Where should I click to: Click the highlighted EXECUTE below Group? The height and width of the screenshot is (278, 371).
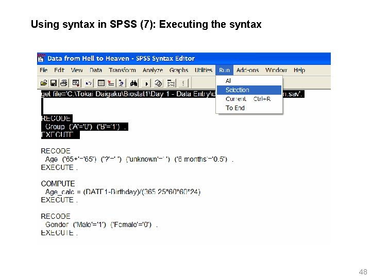60,135
